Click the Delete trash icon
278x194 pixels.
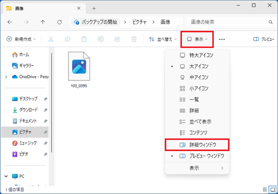[134, 39]
